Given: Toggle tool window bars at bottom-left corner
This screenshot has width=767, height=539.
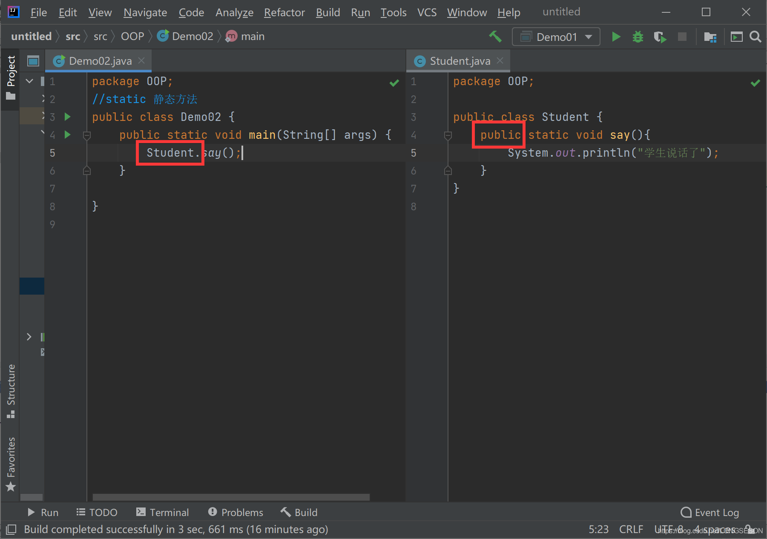Looking at the screenshot, I should [x=11, y=530].
